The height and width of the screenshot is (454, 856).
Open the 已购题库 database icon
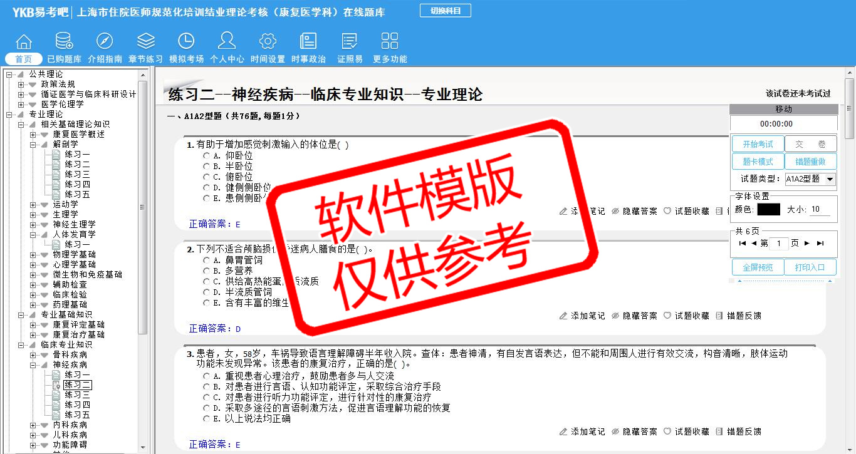[64, 41]
